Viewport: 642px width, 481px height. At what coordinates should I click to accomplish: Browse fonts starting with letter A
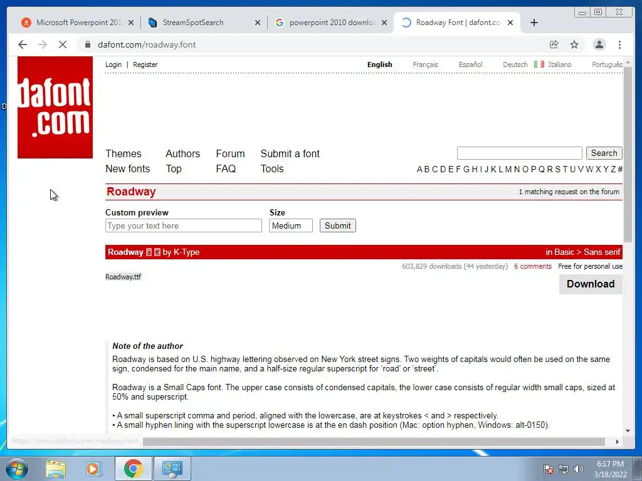[419, 169]
